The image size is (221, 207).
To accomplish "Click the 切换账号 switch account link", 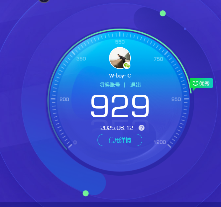I will 110,85.
